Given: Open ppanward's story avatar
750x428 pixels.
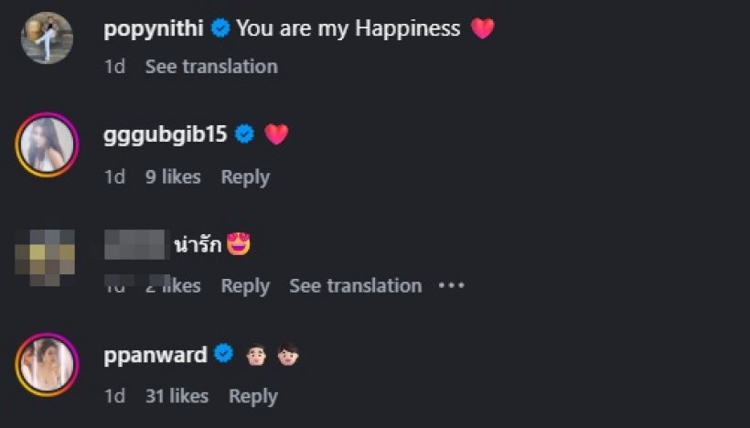Looking at the screenshot, I should pos(47,363).
